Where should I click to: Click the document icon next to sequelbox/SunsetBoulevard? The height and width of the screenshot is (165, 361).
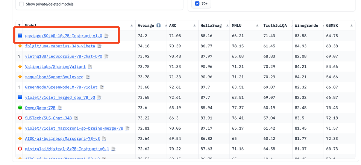tap(88, 77)
